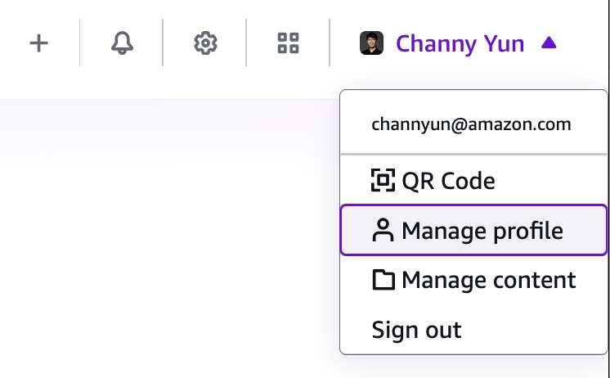Open notifications via the bell icon
This screenshot has width=610, height=378.
coord(122,43)
